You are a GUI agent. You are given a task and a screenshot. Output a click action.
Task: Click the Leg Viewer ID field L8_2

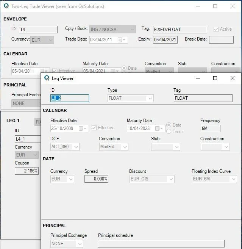(x=70, y=98)
